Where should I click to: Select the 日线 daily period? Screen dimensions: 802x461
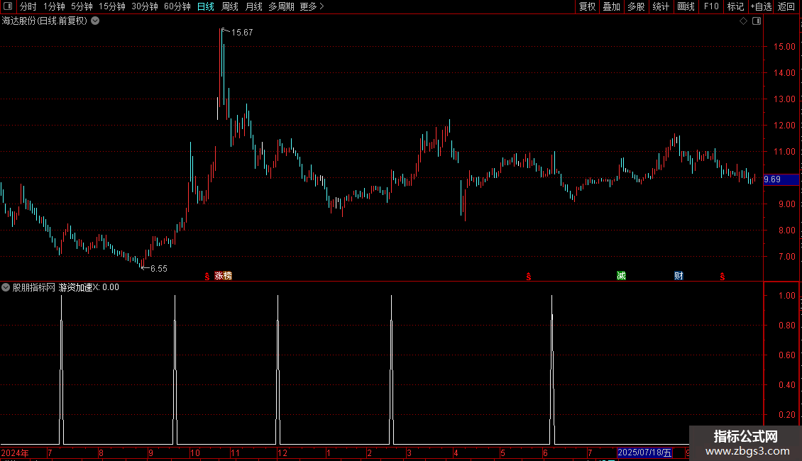pos(206,6)
